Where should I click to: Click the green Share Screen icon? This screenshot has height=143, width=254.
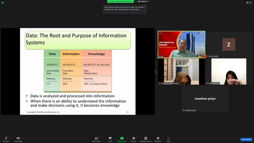tap(122, 138)
